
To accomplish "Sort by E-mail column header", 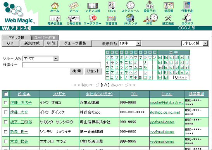I will click(x=167, y=94).
